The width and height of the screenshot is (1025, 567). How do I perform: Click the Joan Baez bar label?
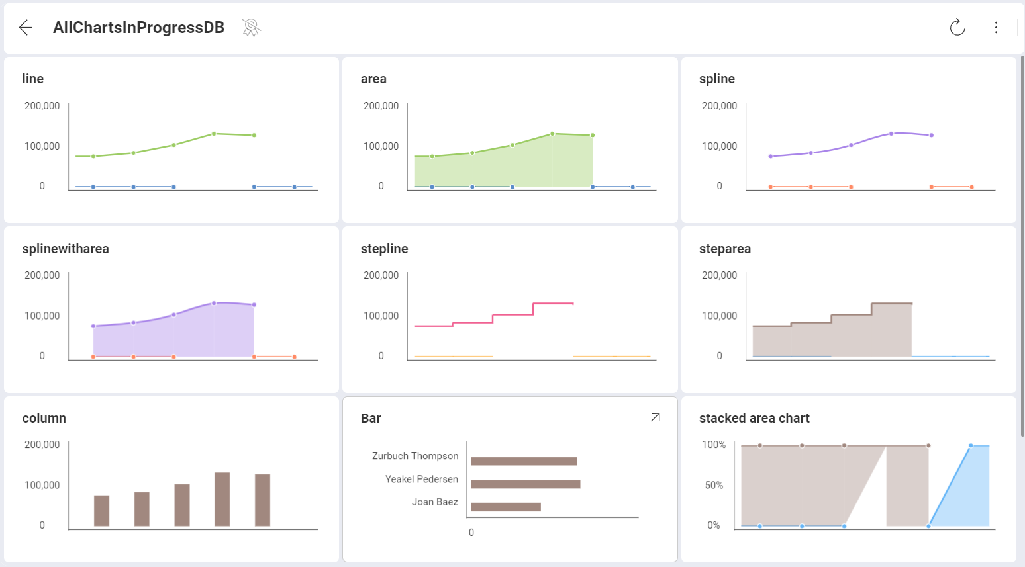point(435,502)
